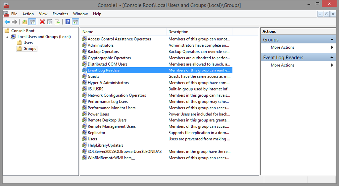Viewport: 339px width, 186px height.
Task: Open Properties from the toolbar
Action: tap(50, 22)
